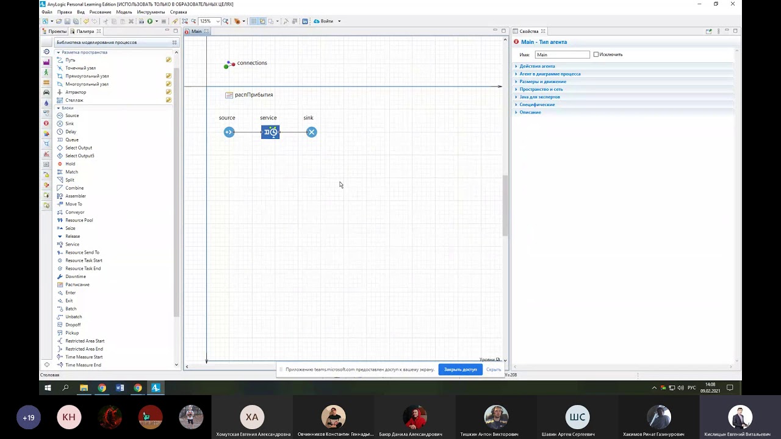Pick the Select Output block in palette

pos(74,148)
